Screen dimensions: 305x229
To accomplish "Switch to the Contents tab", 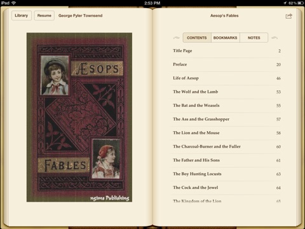I will coord(197,38).
